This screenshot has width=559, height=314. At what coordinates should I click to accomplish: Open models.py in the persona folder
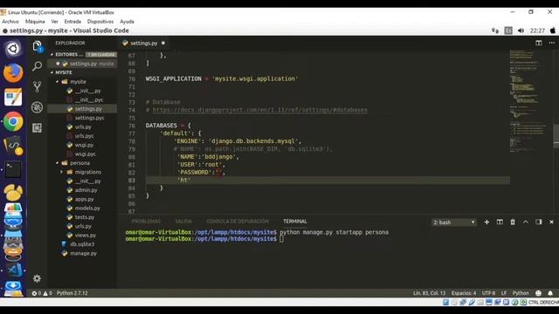click(x=87, y=208)
